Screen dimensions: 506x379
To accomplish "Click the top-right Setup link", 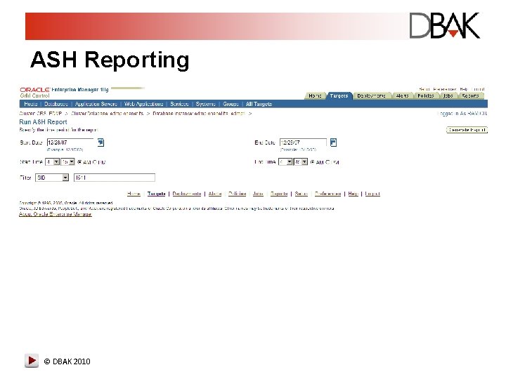I will pos(424,89).
